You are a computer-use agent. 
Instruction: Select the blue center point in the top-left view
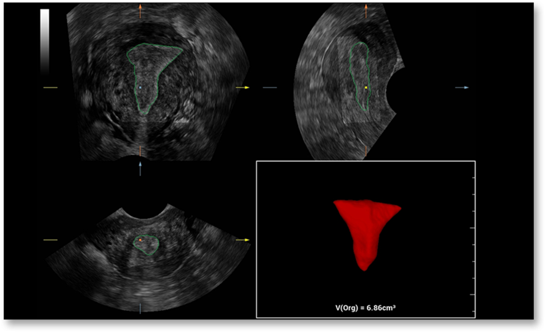[141, 88]
